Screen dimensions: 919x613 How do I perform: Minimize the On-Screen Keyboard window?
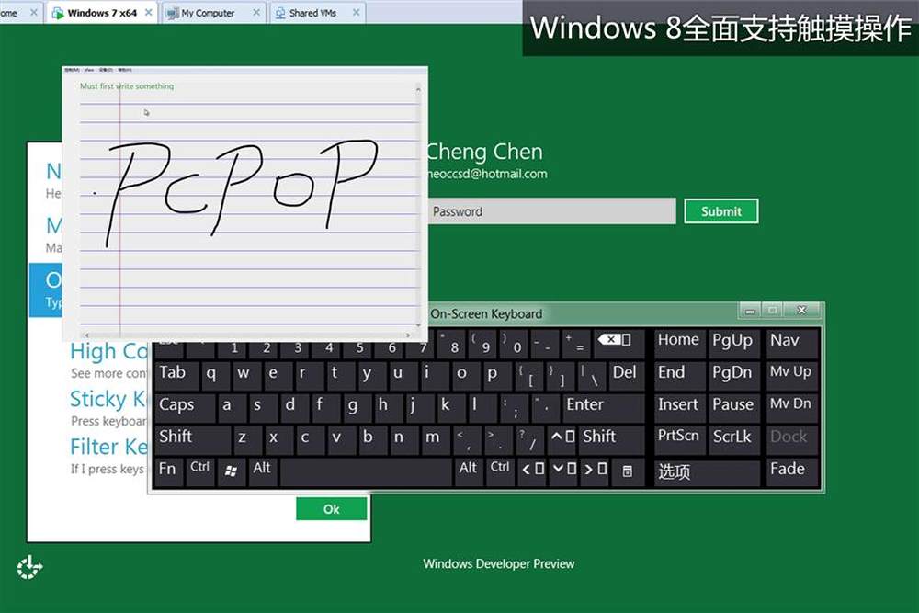click(750, 311)
